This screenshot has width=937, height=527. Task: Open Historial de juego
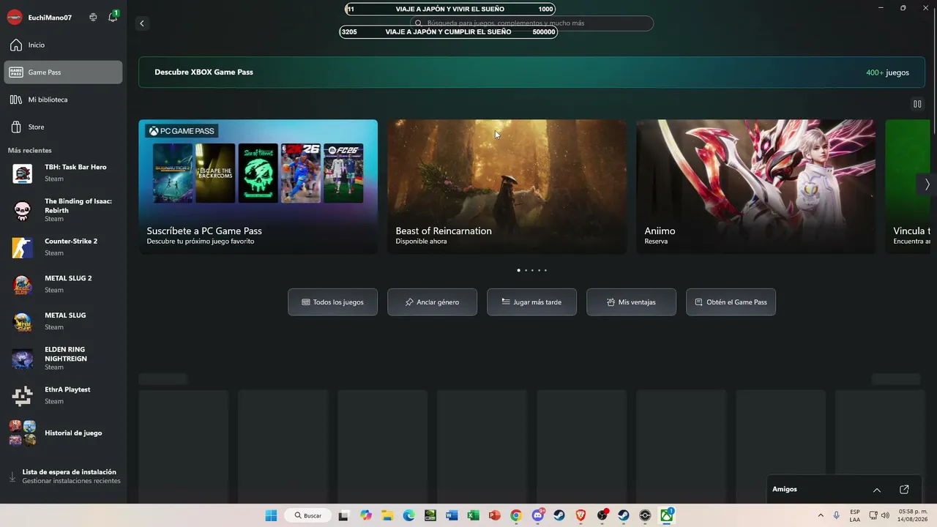(63, 433)
